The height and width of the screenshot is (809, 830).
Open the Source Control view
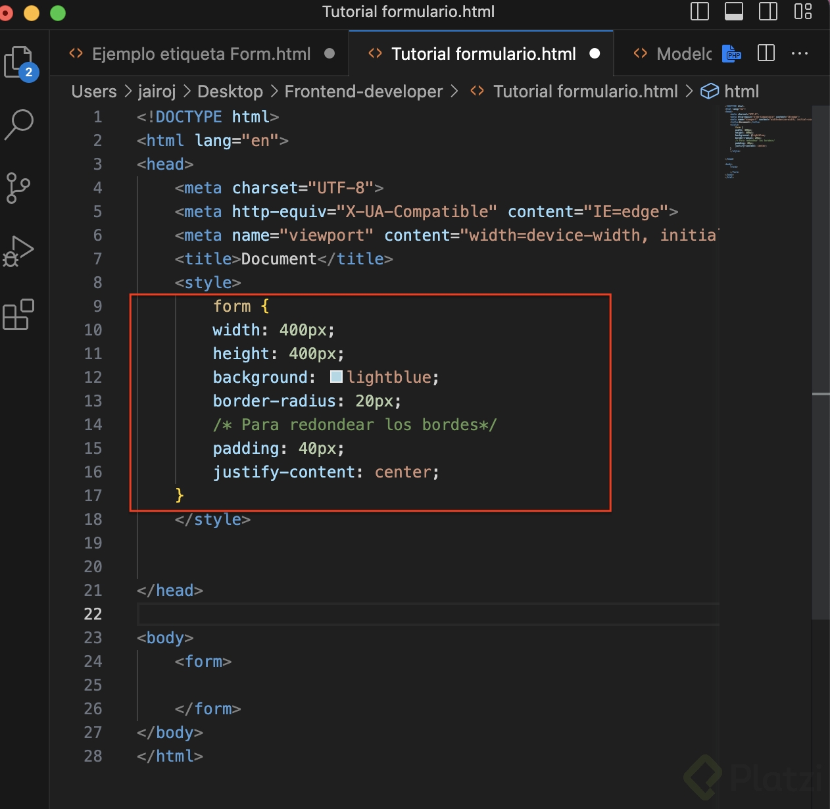pyautogui.click(x=20, y=189)
